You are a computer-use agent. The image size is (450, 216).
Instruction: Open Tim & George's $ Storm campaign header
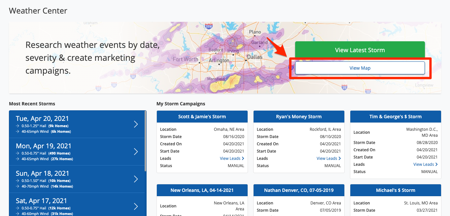tap(396, 117)
